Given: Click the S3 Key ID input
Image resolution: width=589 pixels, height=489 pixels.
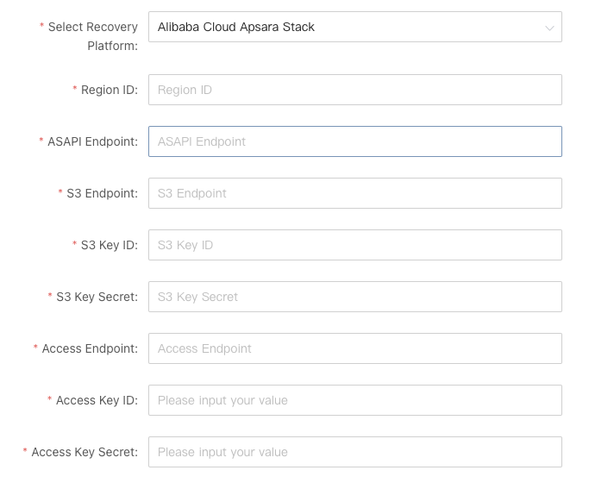Looking at the screenshot, I should 355,245.
